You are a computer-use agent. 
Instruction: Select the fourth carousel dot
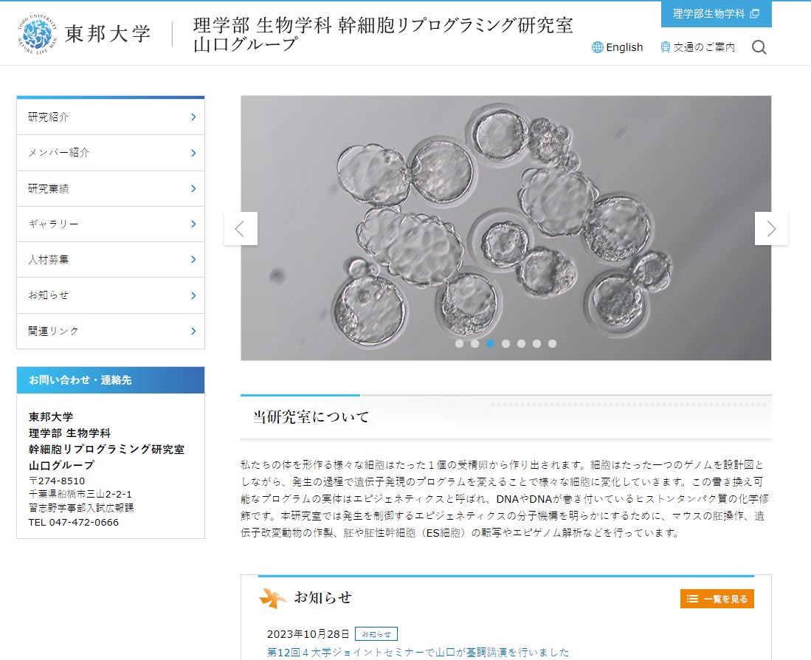click(505, 343)
